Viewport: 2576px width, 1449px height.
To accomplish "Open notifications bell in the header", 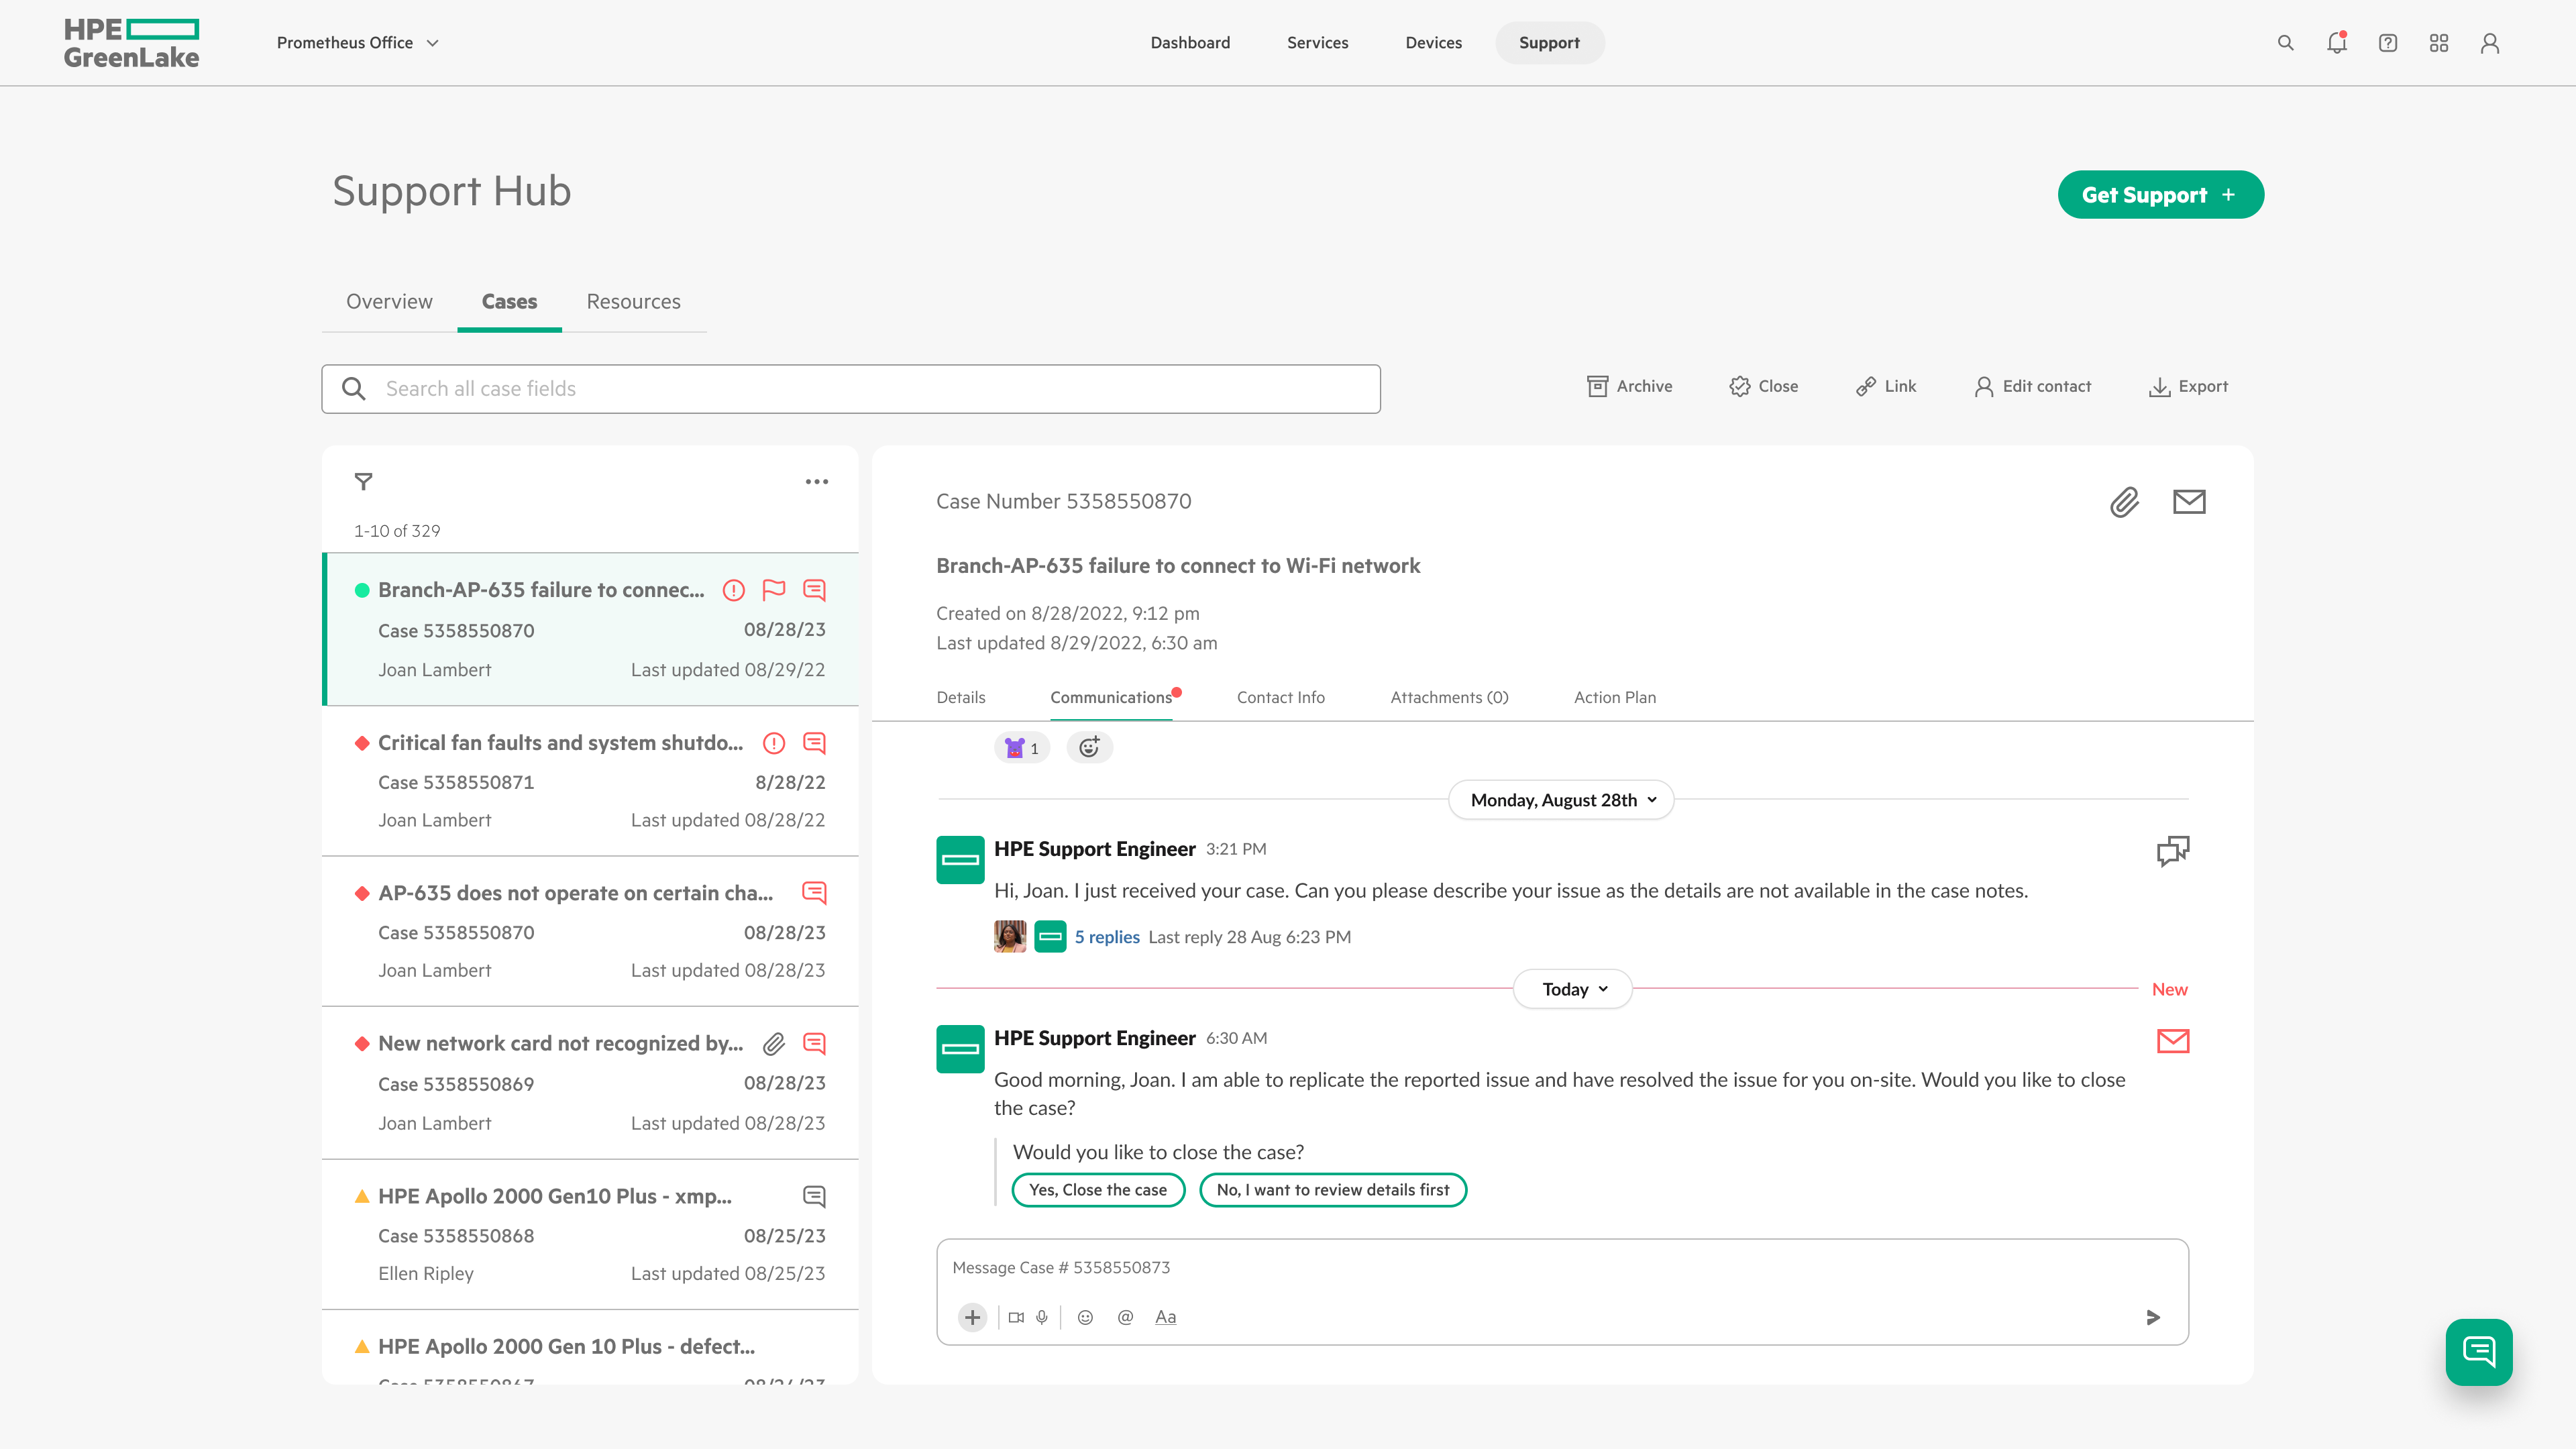I will coord(2337,42).
